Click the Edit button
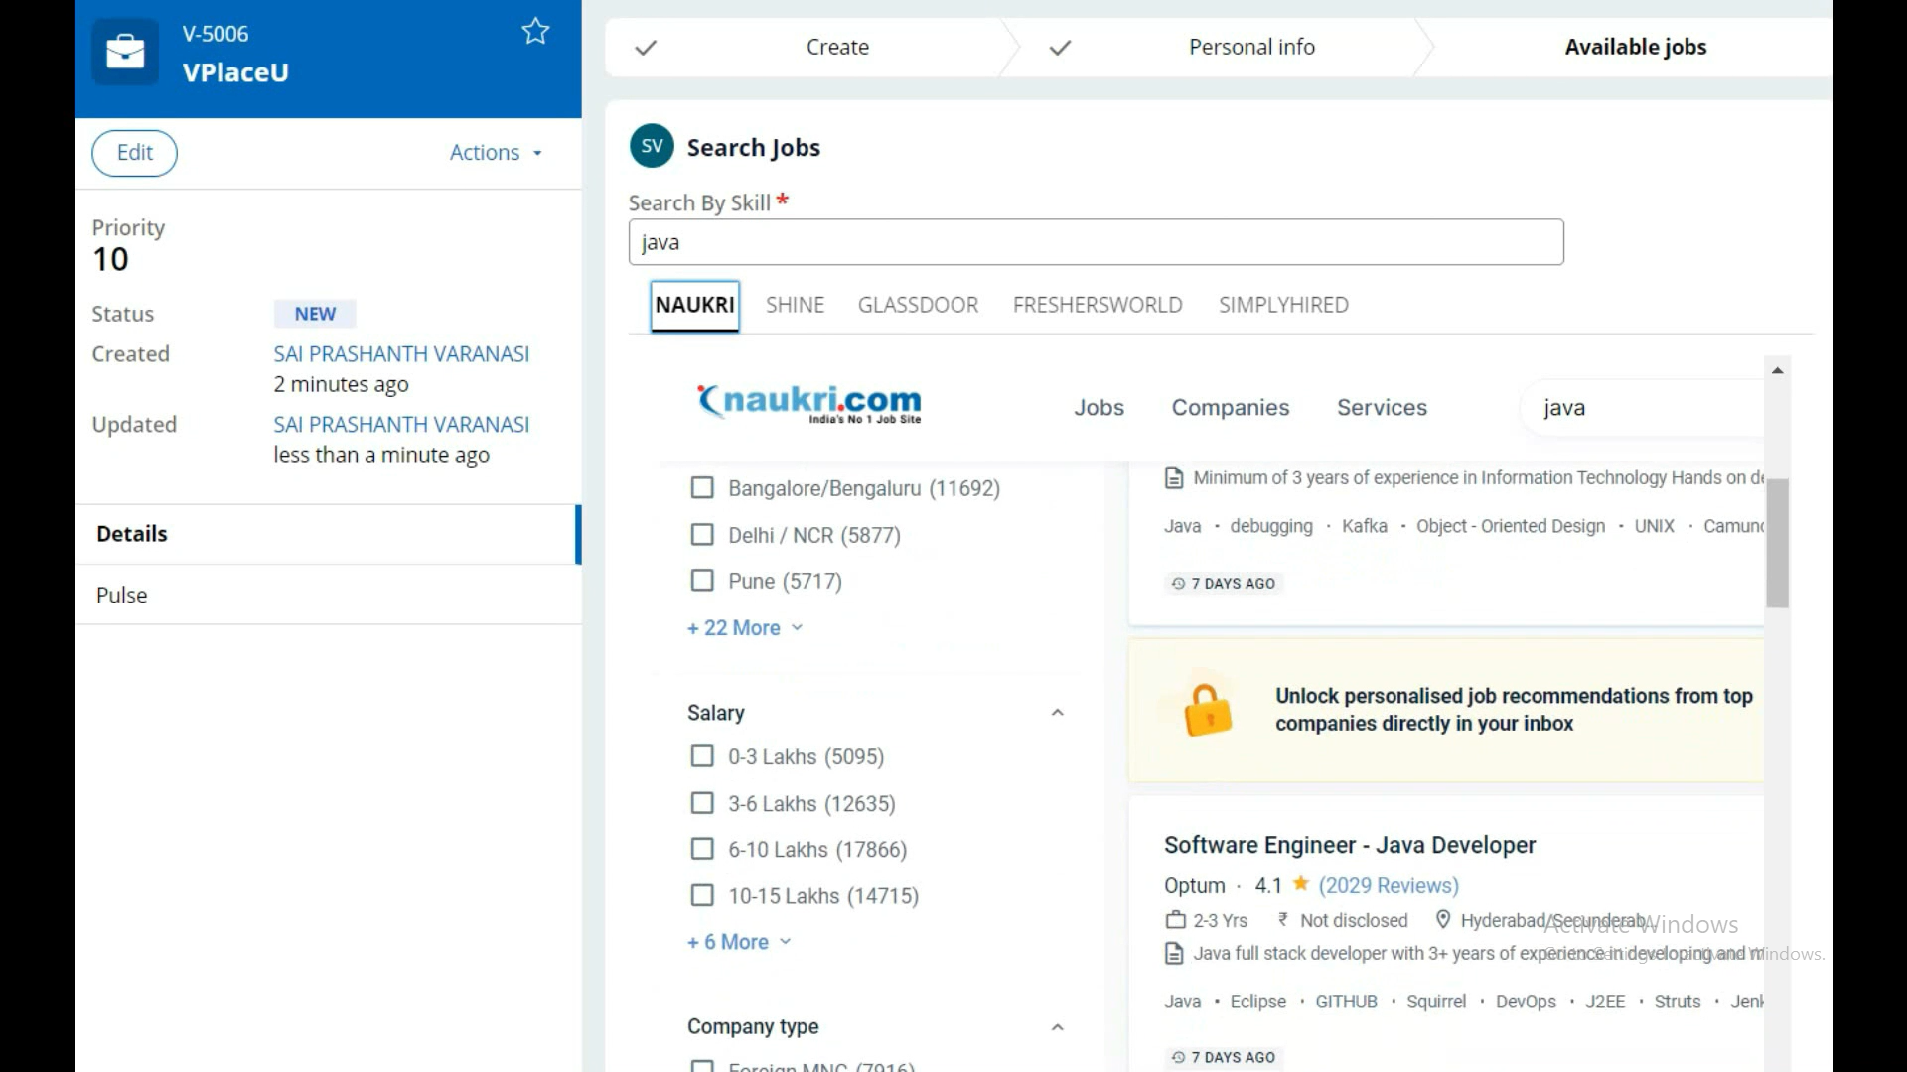Screen dimensions: 1907x1072 pos(135,153)
